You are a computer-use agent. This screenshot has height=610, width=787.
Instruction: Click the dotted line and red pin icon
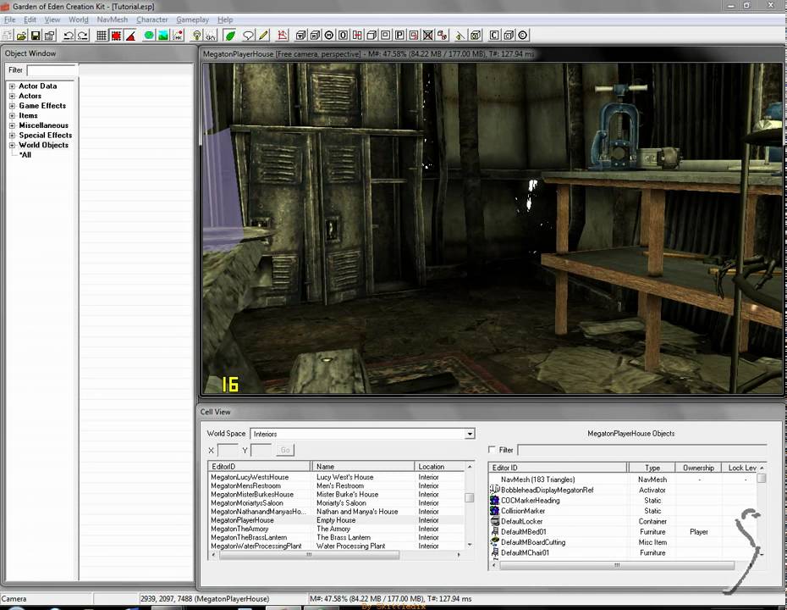point(178,36)
